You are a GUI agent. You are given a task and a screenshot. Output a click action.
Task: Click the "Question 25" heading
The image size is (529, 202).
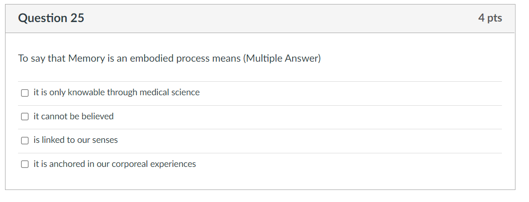(51, 19)
